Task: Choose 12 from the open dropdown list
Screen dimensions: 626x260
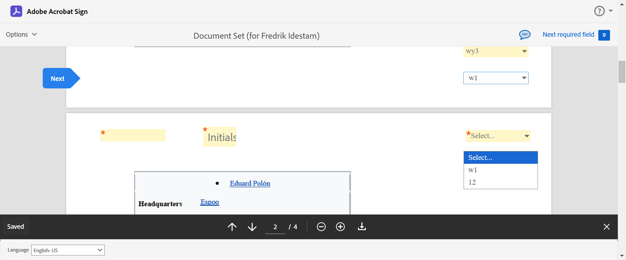Action: point(472,182)
